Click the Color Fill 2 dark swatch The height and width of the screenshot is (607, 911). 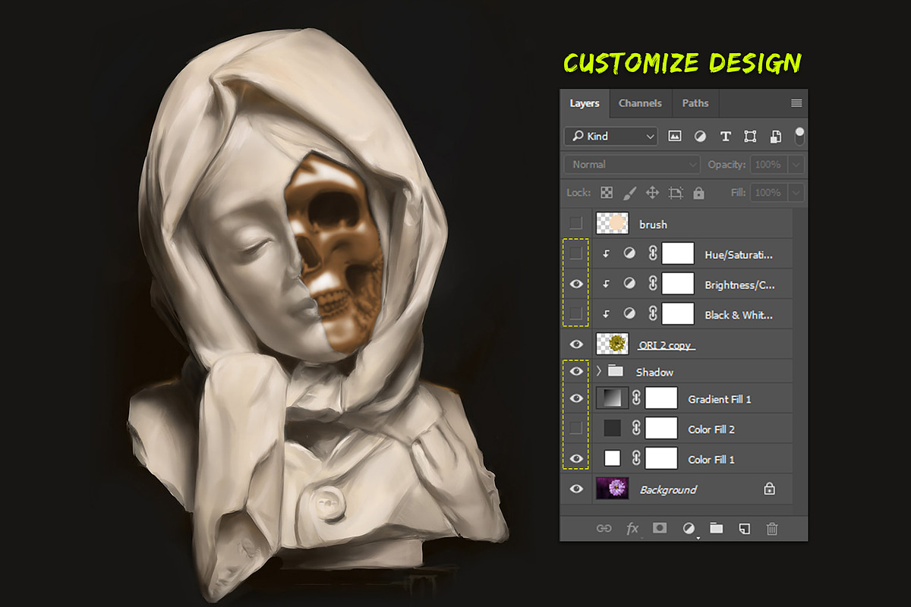coord(612,428)
